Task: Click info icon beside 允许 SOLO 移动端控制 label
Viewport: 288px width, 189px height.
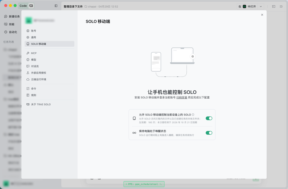Action: (x=193, y=115)
